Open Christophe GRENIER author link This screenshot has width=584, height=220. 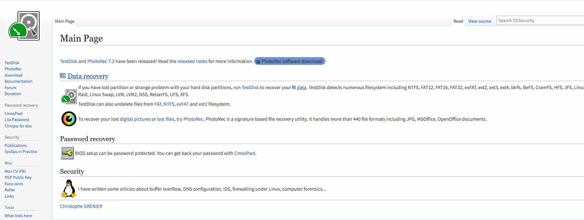click(81, 206)
